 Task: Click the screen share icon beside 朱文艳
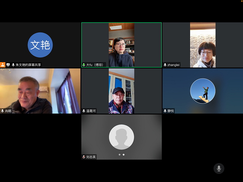(x=8, y=65)
